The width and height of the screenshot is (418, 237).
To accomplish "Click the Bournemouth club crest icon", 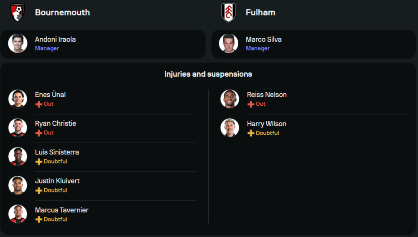I will 18,12.
